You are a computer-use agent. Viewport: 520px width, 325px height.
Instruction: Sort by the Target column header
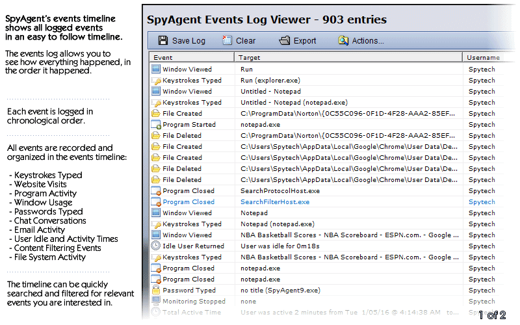click(348, 57)
